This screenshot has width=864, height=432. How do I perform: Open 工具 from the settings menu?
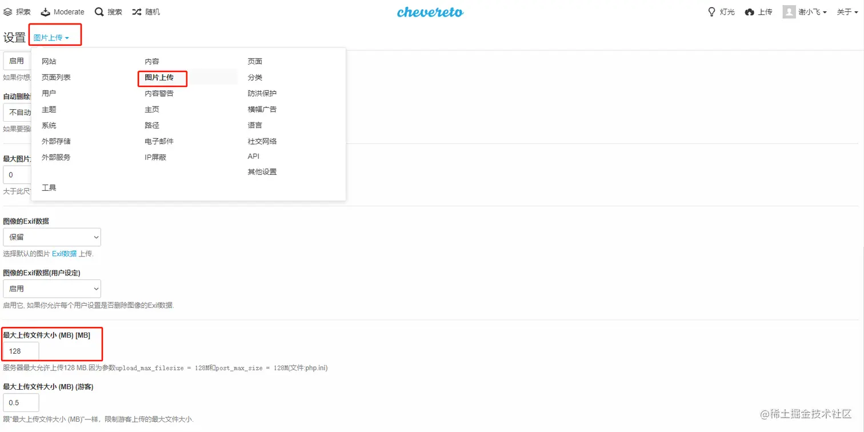coord(49,187)
